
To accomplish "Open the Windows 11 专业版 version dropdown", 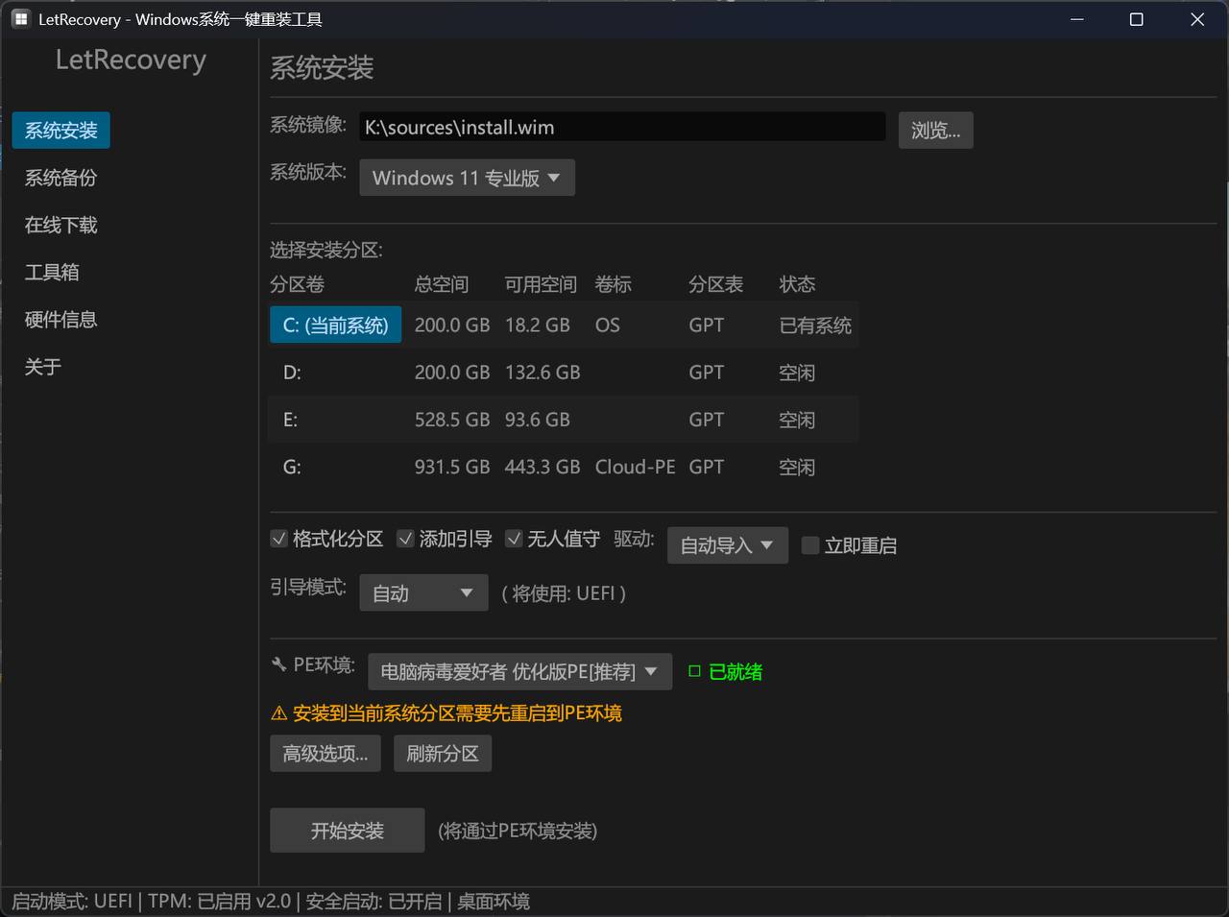I will (x=467, y=178).
